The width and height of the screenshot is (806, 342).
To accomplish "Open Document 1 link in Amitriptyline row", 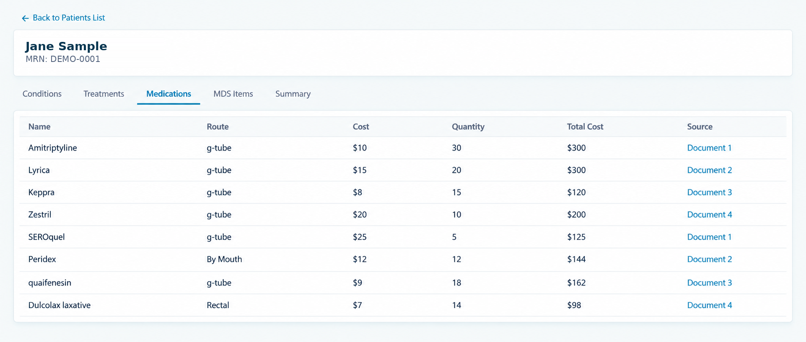I will tap(709, 148).
